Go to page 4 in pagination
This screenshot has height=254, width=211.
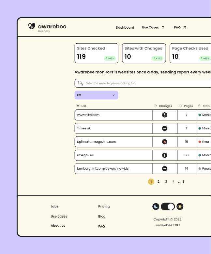click(173, 182)
